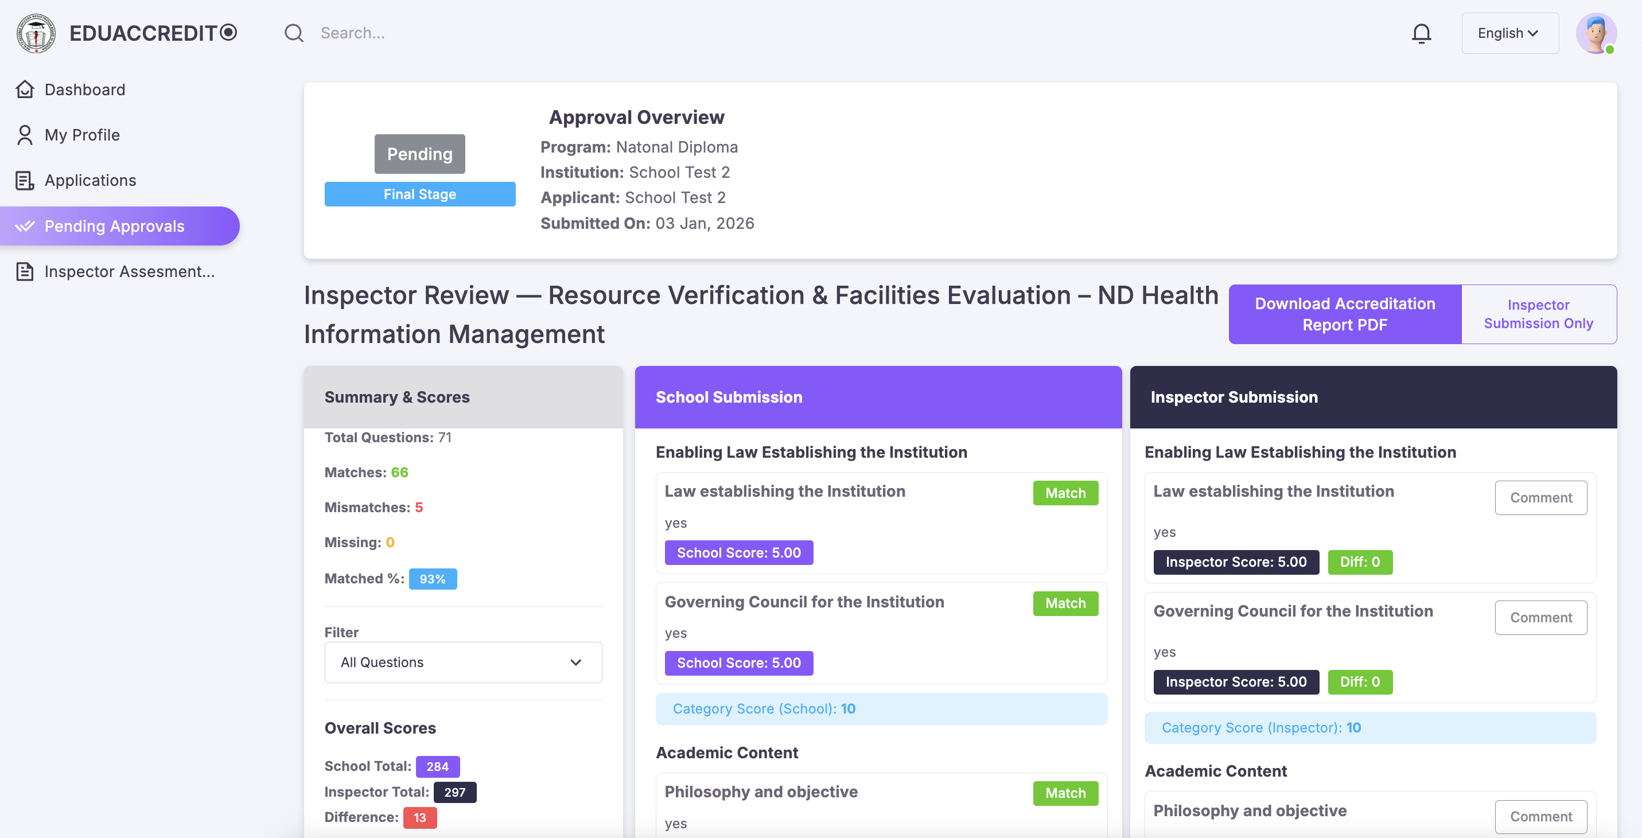Image resolution: width=1642 pixels, height=838 pixels.
Task: Click Applicant: School Test 2 text
Action: (633, 197)
